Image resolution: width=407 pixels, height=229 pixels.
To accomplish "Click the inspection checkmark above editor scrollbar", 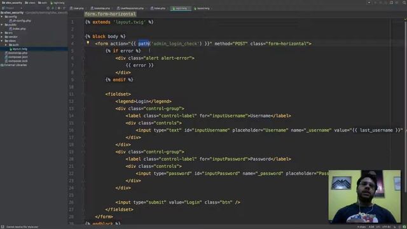I will pyautogui.click(x=405, y=18).
